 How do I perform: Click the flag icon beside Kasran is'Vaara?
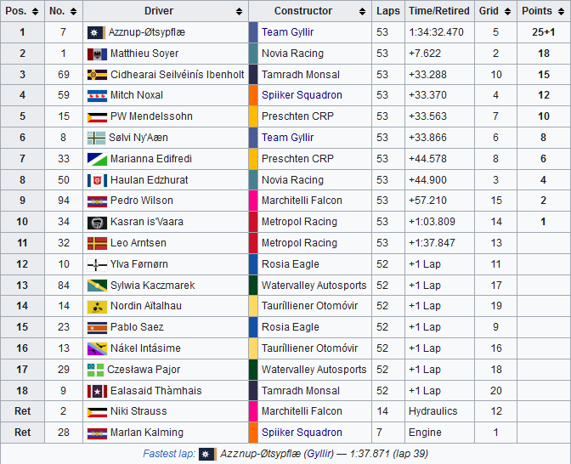[x=95, y=222]
